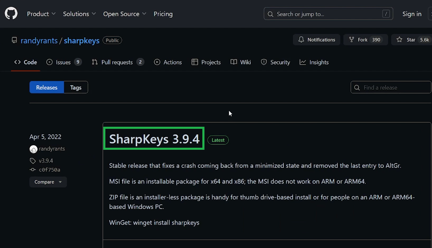Open the randyrants author link
This screenshot has height=248, width=432.
click(52, 149)
